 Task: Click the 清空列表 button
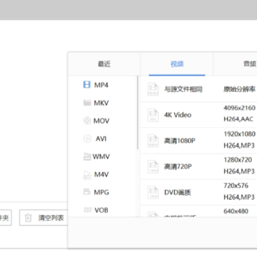click(x=44, y=218)
